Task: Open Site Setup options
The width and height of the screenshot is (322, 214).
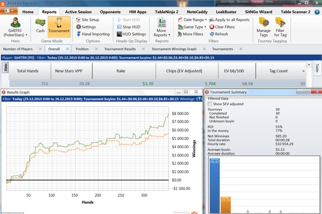Action: tap(88, 20)
